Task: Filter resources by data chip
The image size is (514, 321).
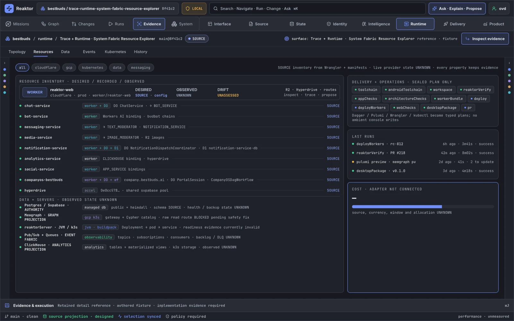Action: (117, 68)
